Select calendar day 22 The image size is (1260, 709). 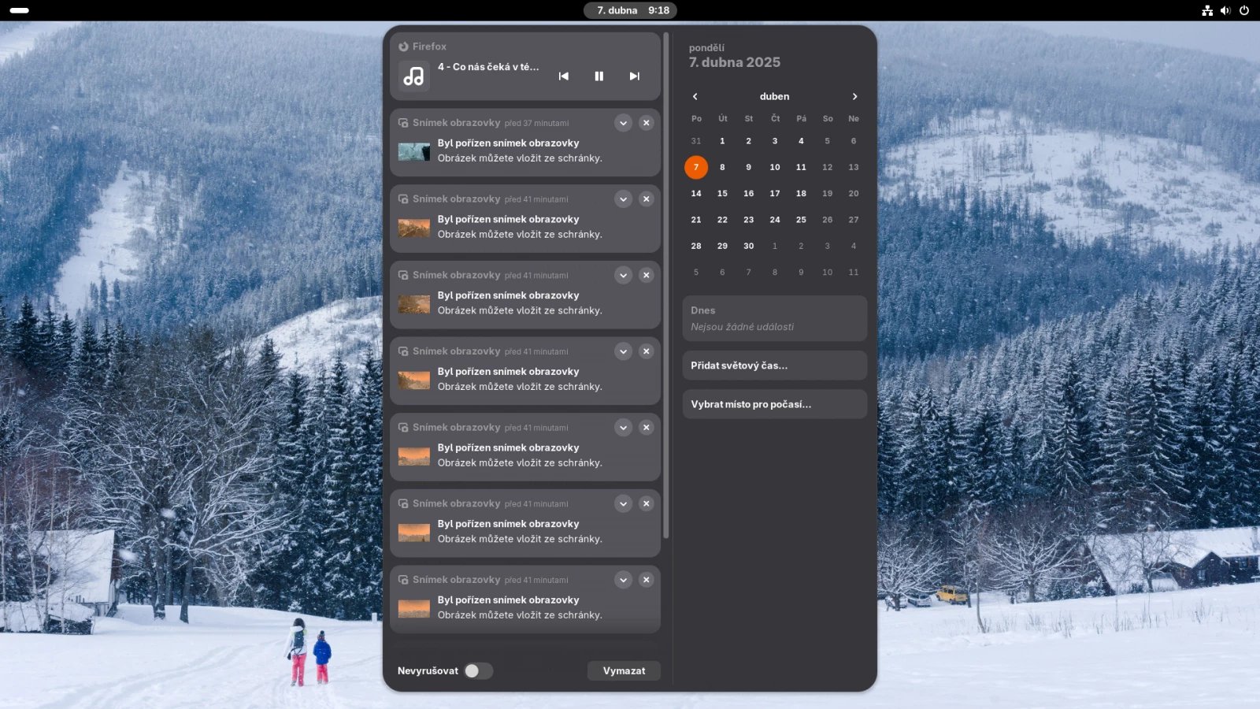click(722, 220)
